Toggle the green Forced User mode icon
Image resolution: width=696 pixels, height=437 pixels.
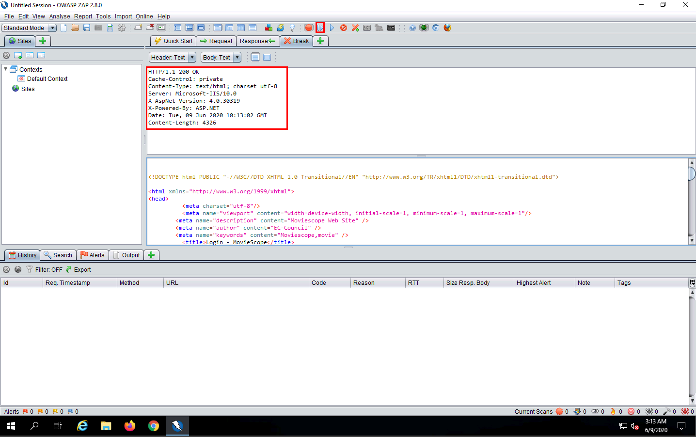(424, 28)
